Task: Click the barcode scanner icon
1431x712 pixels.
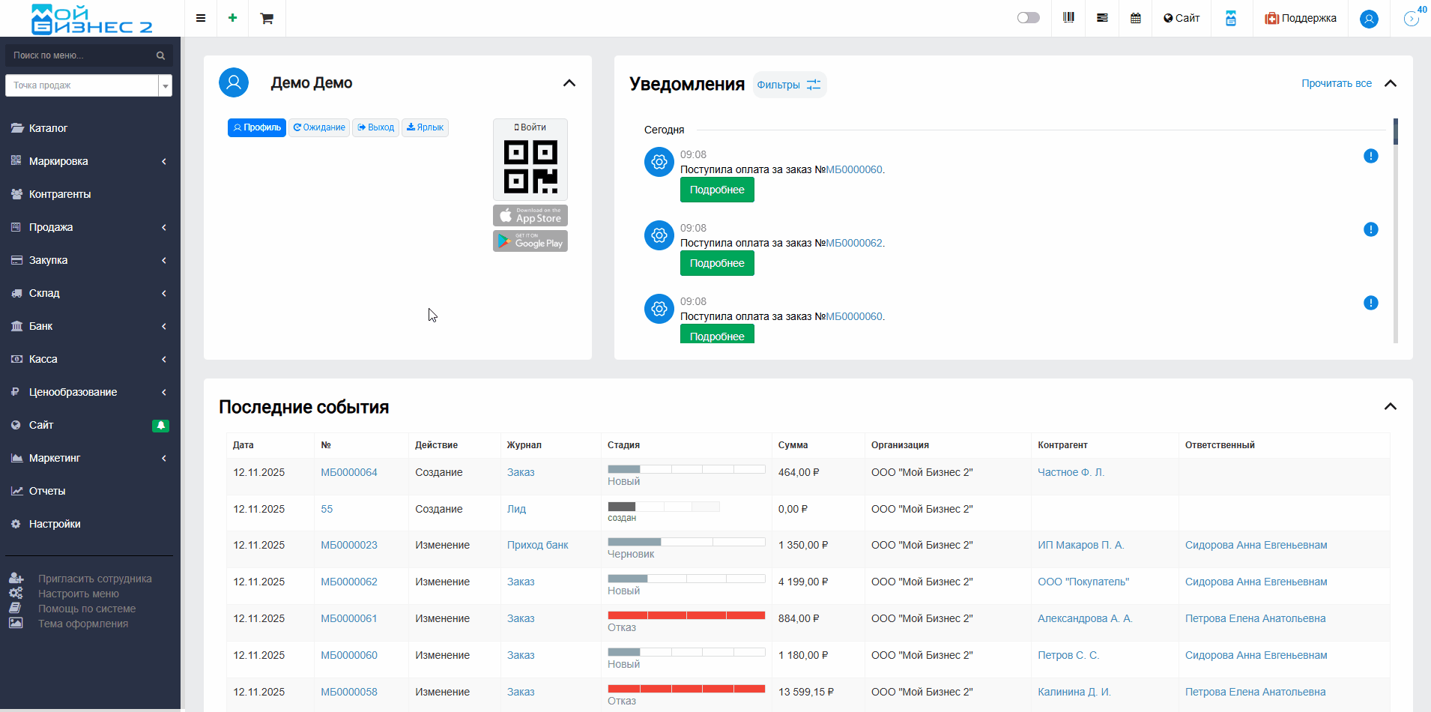Action: [x=1068, y=18]
